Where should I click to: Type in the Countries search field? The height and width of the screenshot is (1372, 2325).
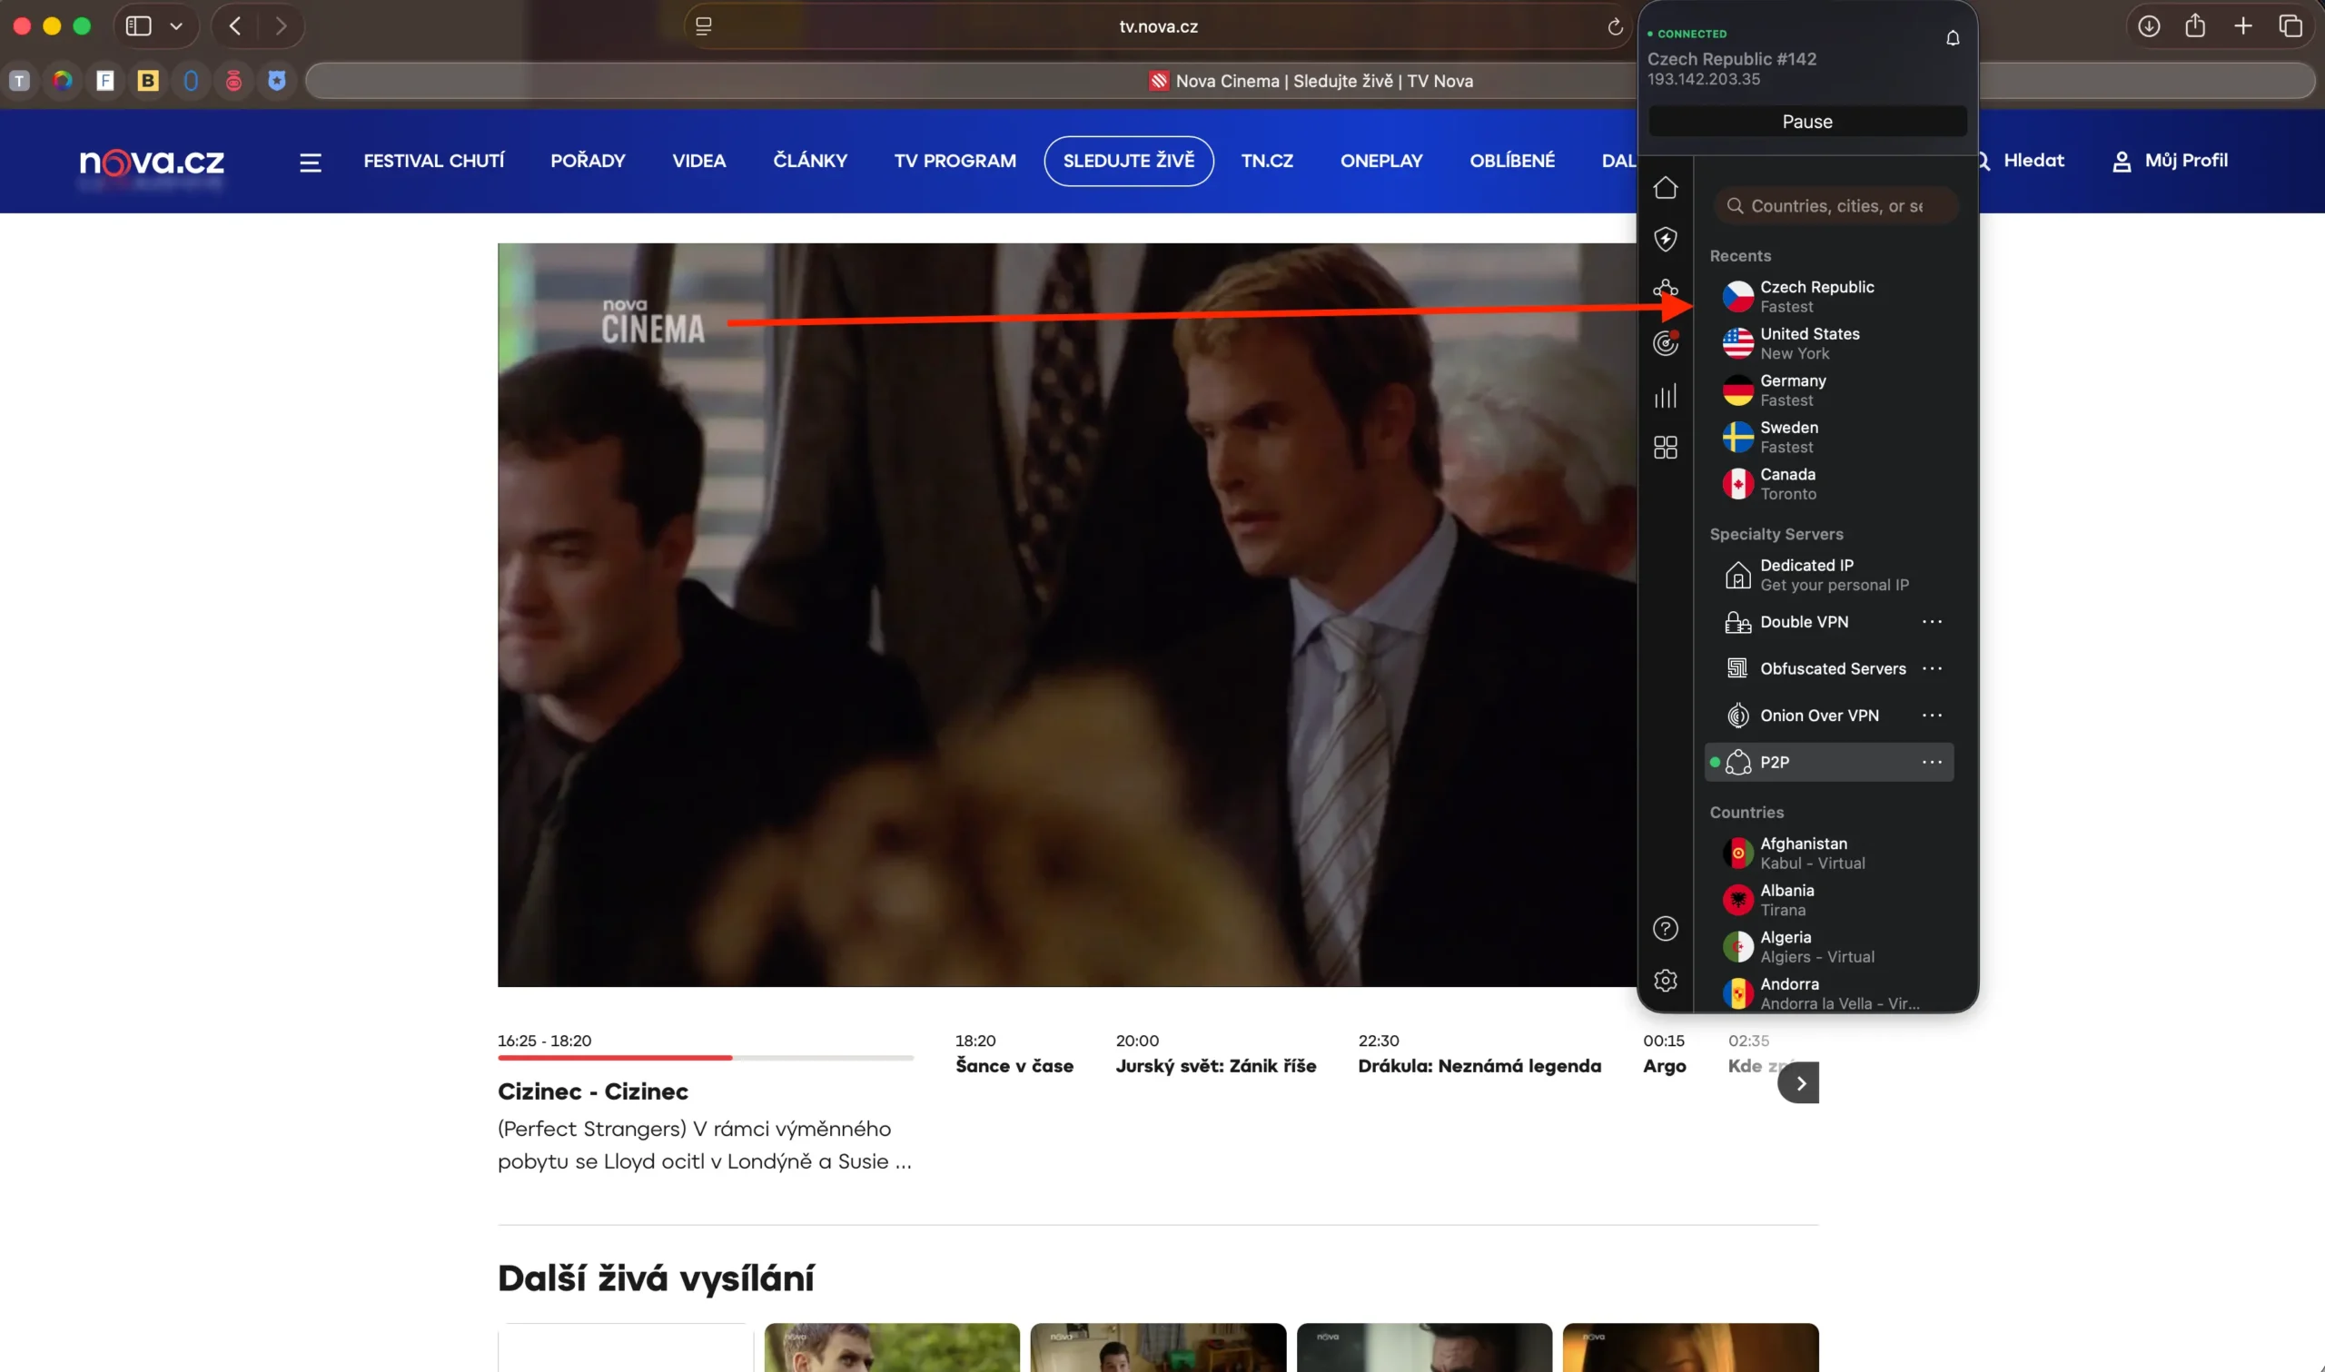1835,205
